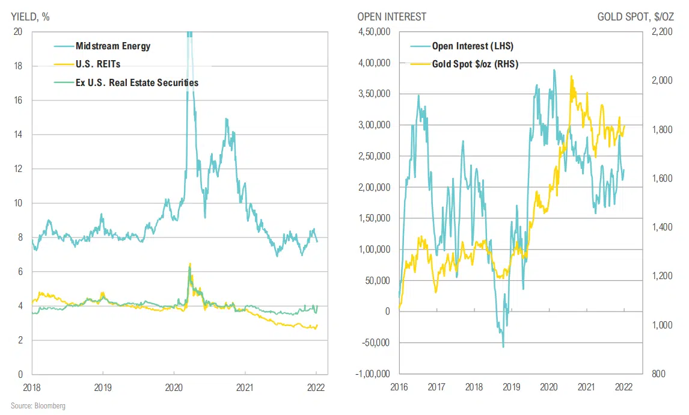
Task: Click the 4,50,000 label on open interest axis
Action: point(374,32)
